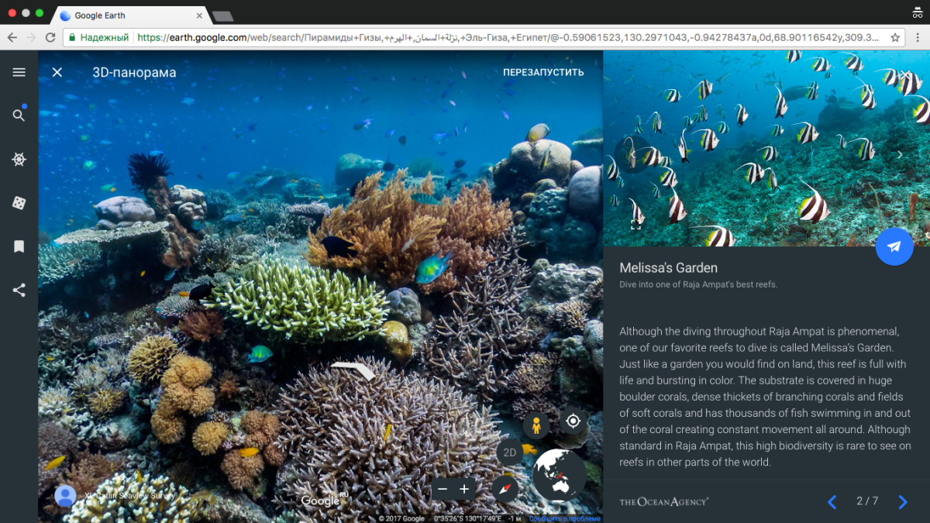Click the compass to reset north
The height and width of the screenshot is (523, 930).
tap(505, 488)
